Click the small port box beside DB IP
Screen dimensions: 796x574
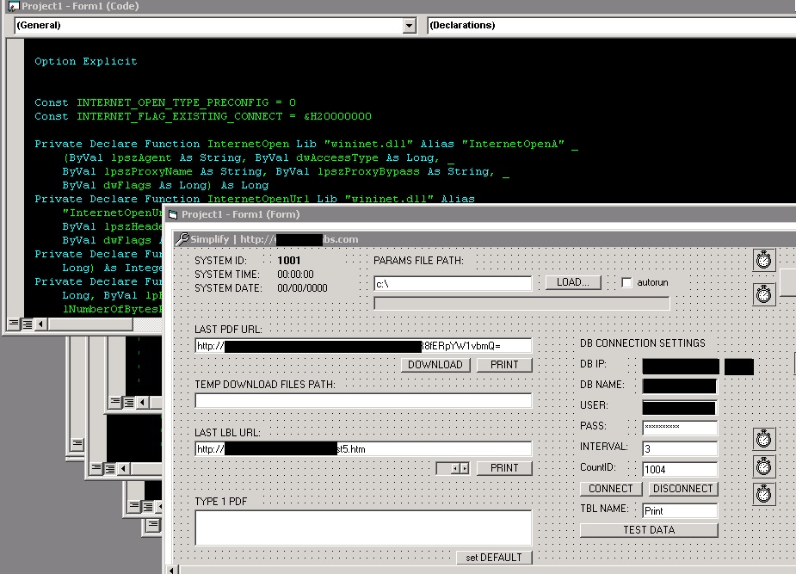(739, 367)
